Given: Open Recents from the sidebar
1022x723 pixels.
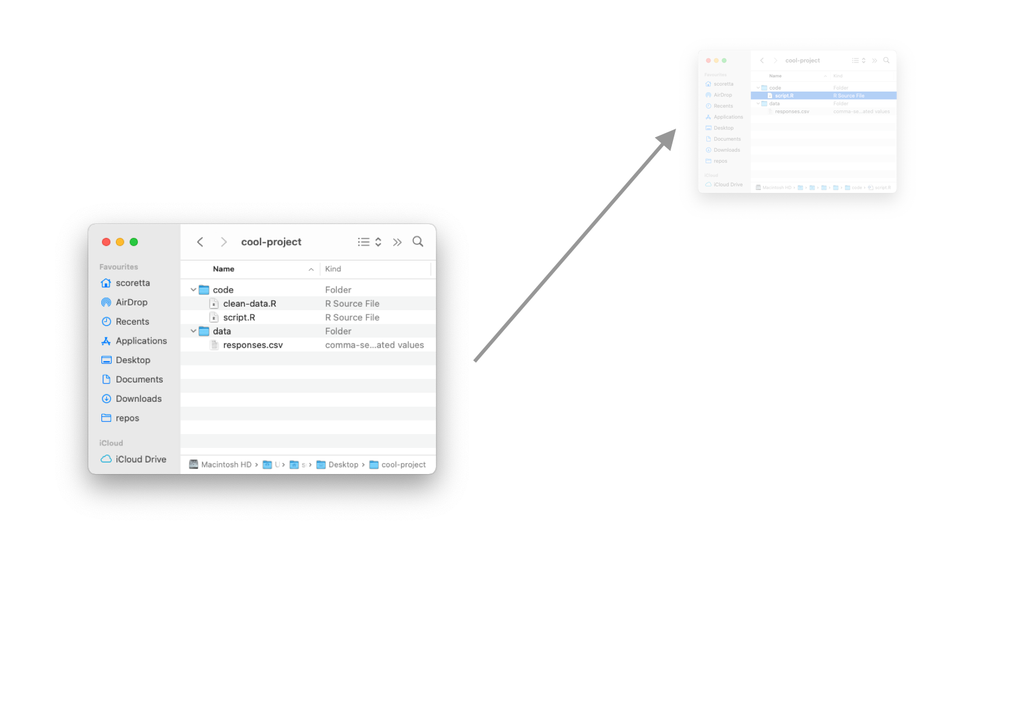Looking at the screenshot, I should tap(132, 322).
